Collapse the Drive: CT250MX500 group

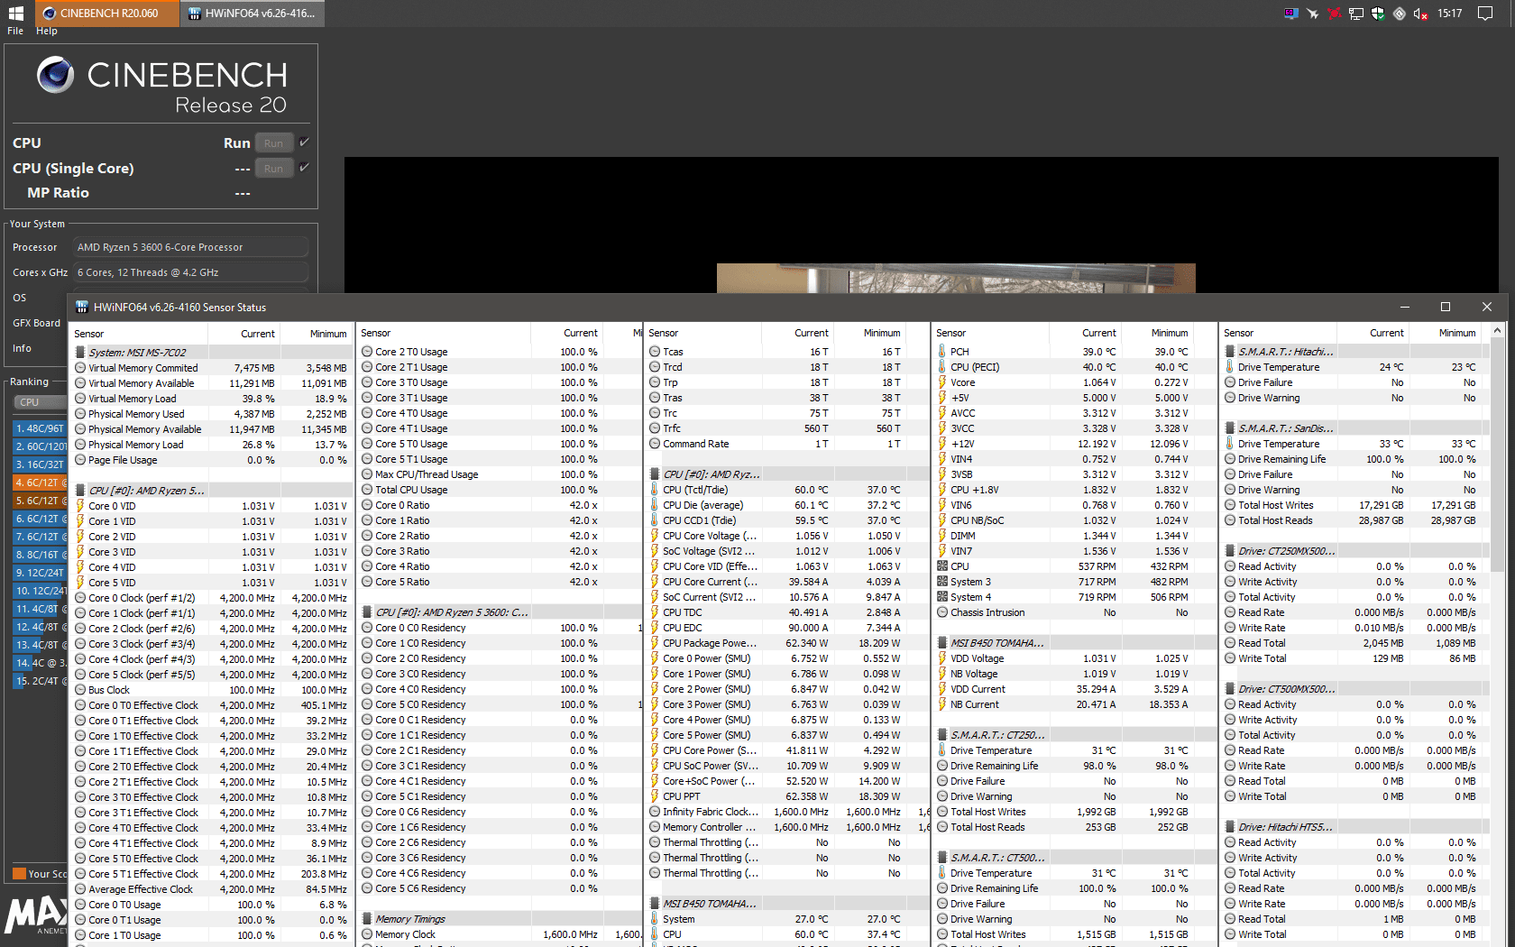1230,551
